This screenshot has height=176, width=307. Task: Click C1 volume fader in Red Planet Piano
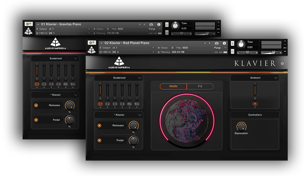[100, 89]
